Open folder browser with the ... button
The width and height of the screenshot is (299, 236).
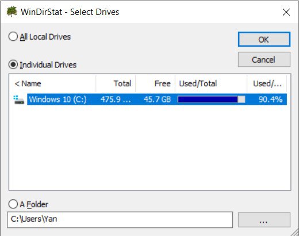click(x=264, y=220)
